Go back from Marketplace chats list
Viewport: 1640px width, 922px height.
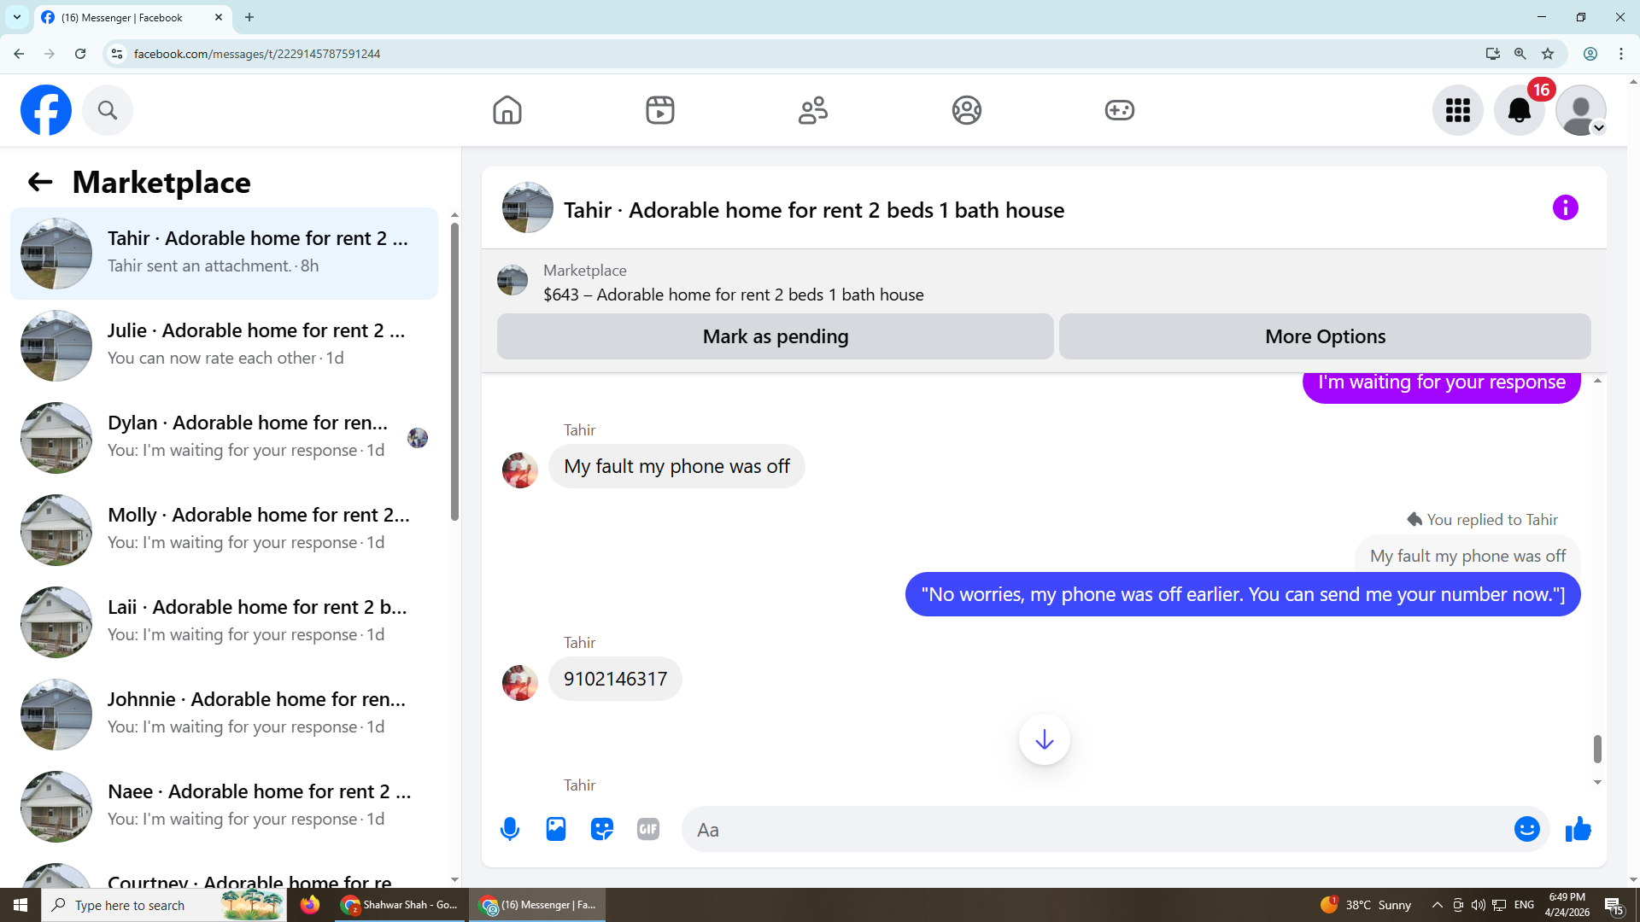pos(40,182)
